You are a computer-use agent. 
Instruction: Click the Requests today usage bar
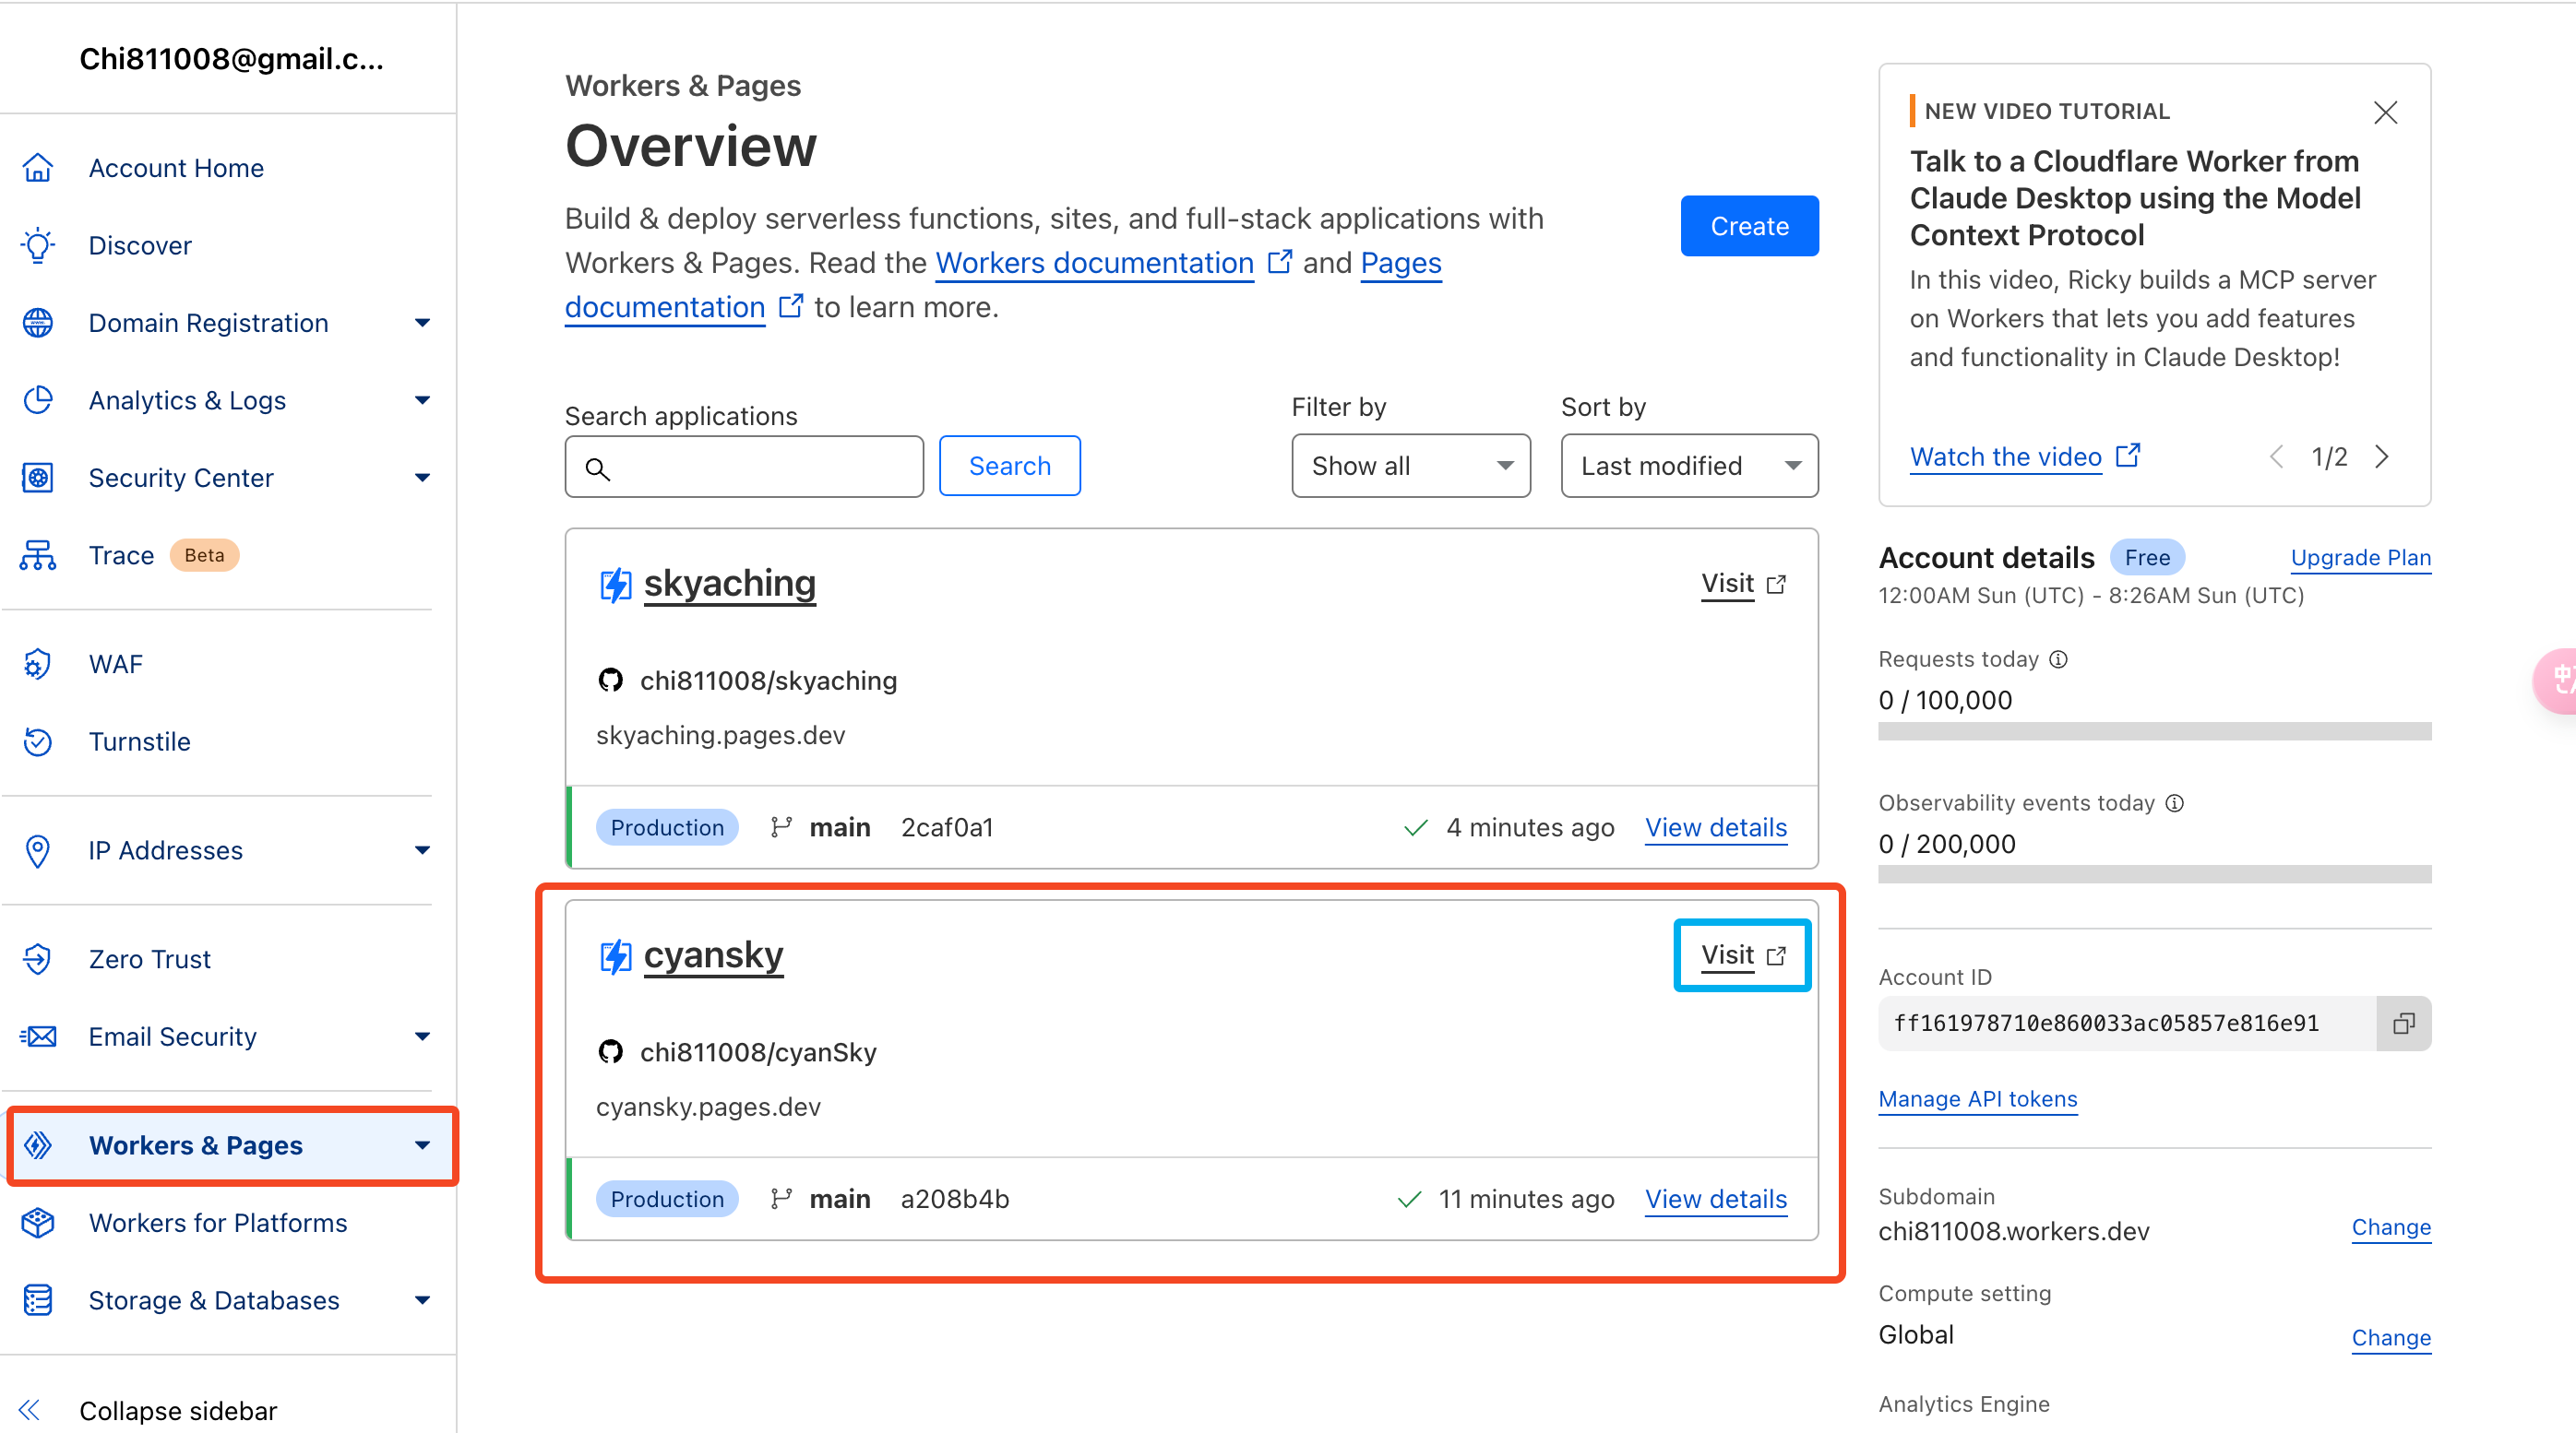pos(2154,730)
